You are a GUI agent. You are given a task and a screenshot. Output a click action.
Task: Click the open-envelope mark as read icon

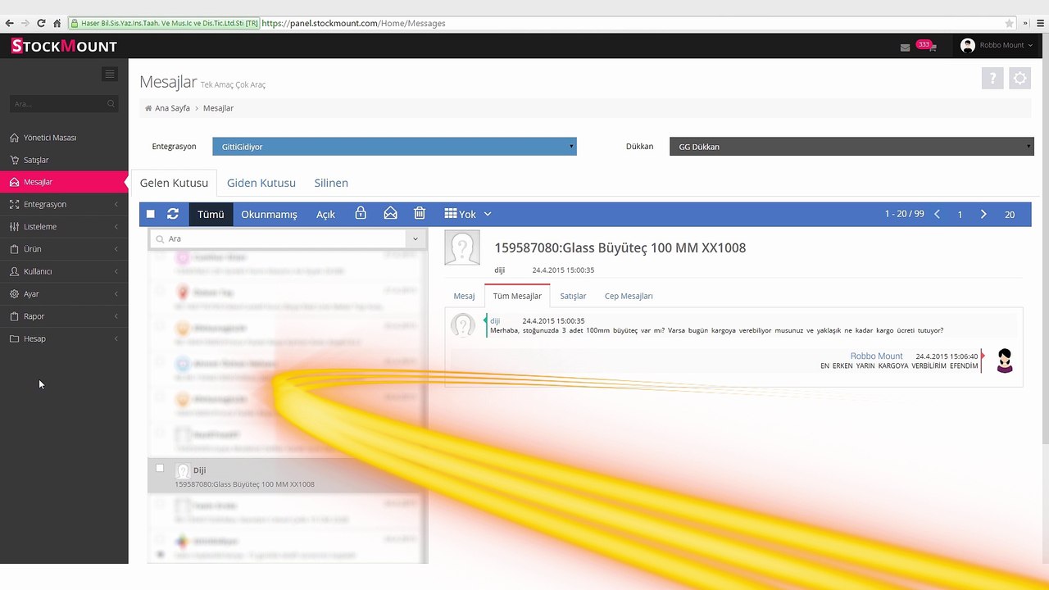point(390,213)
